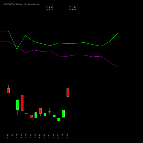
Task: Click the 23 Feb date label
Action: click(44, 136)
